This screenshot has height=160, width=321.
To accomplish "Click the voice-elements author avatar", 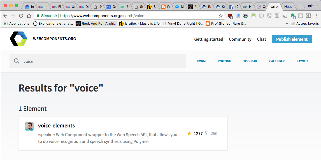I will point(29,126).
